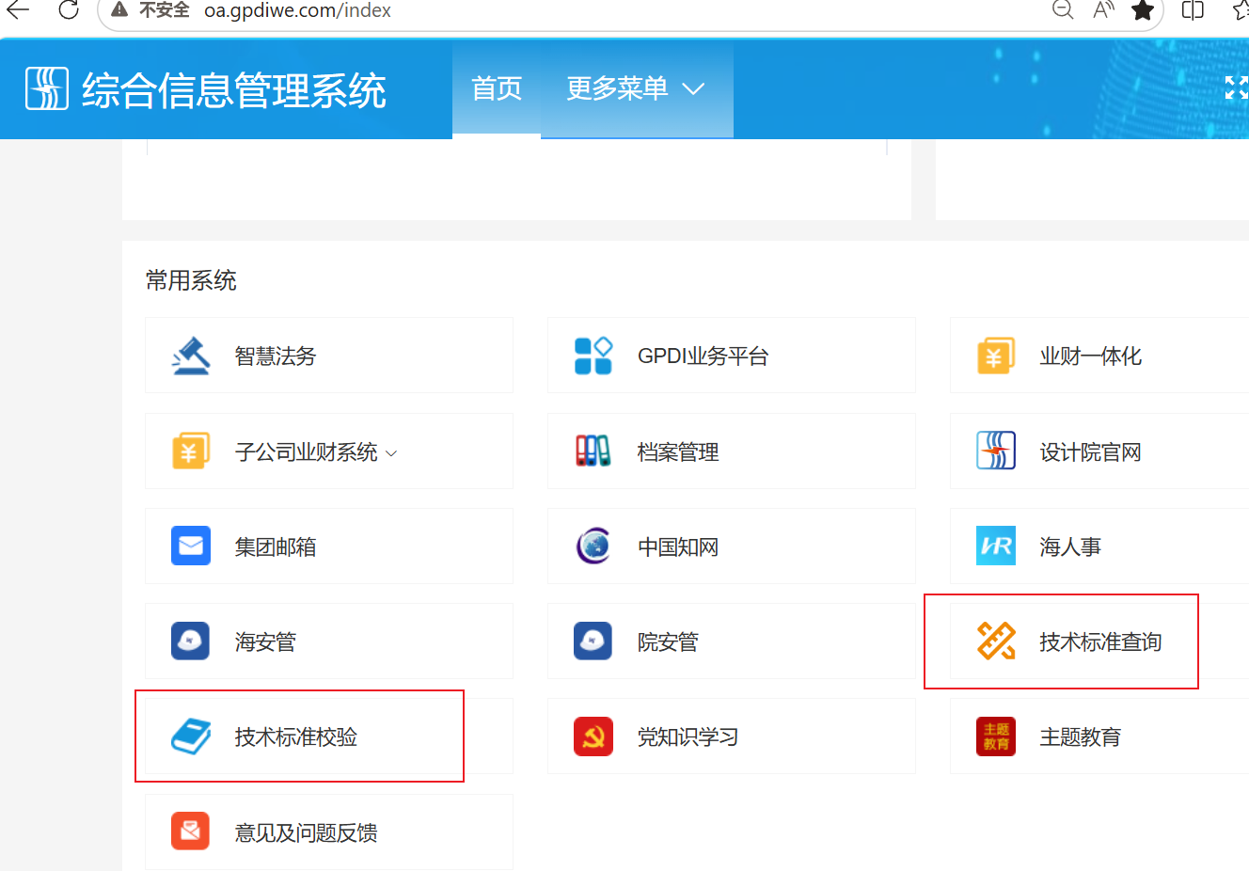This screenshot has height=871, width=1249.
Task: Click the browser back arrow
Action: coord(18,10)
